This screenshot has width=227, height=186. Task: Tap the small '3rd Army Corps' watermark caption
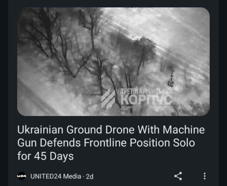click(x=126, y=108)
